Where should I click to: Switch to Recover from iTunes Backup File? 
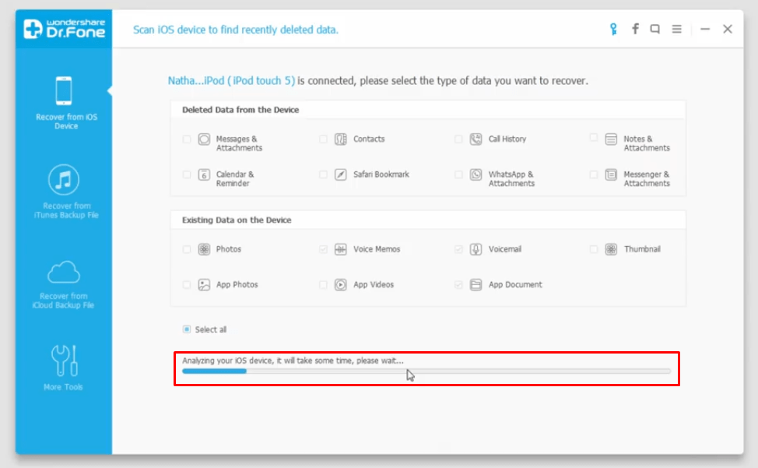click(x=65, y=192)
